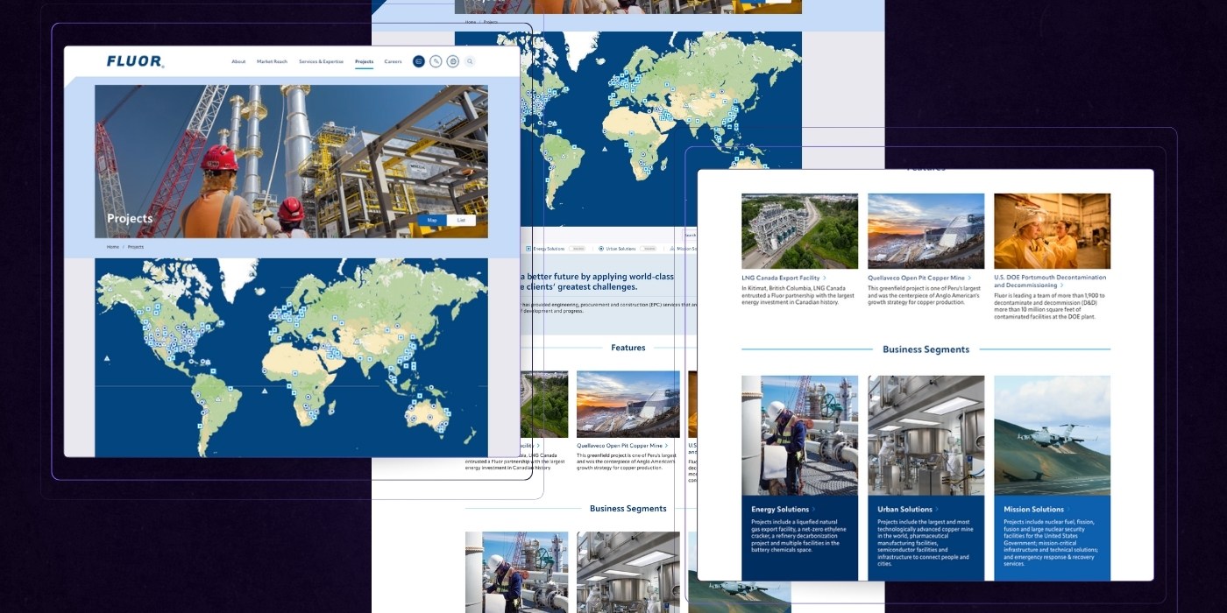Select the Services & Expertise tab
This screenshot has width=1227, height=613.
(x=323, y=61)
